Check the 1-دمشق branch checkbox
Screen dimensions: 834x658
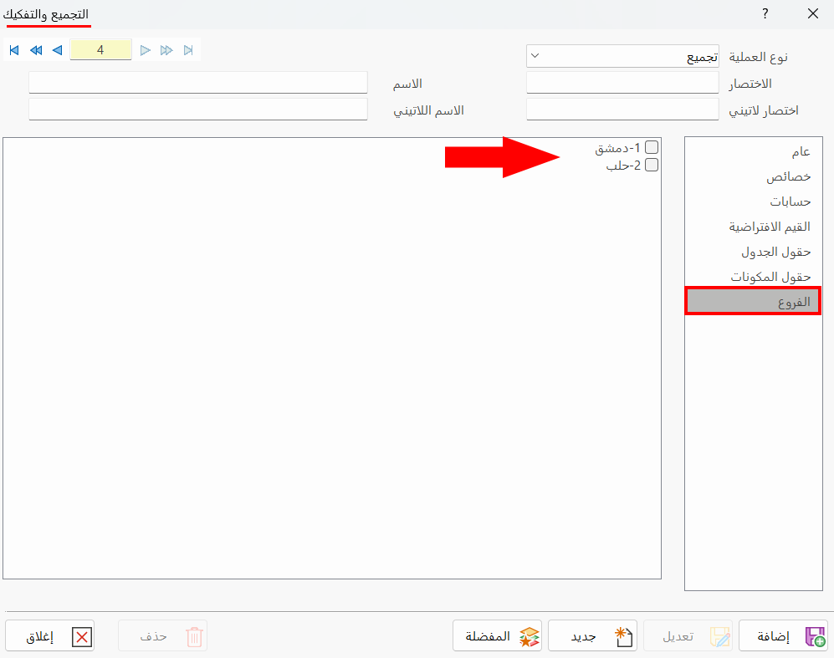(652, 147)
